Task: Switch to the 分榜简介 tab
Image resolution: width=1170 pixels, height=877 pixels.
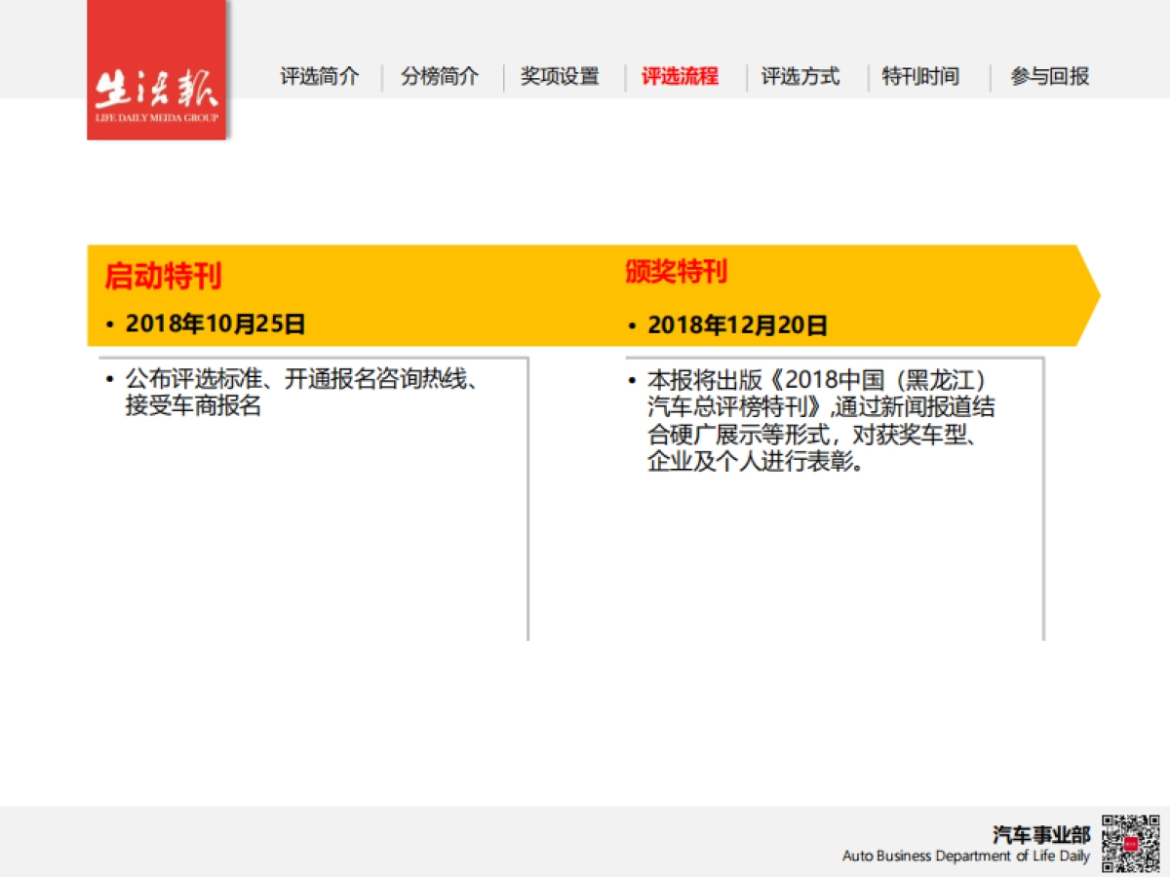Action: click(x=440, y=76)
